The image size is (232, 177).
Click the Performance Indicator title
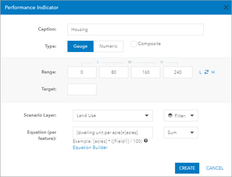tap(32, 7)
